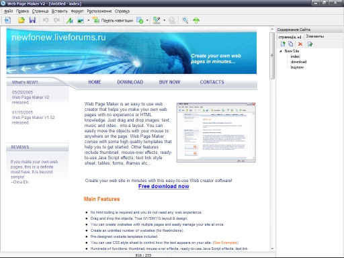The height and width of the screenshot is (258, 344).
Task: Click the New Page toolbar icon
Action: click(7, 20)
